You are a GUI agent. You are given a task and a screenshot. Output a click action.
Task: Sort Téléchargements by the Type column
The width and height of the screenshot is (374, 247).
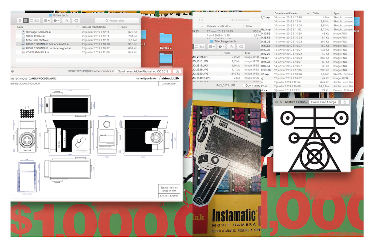click(x=252, y=53)
